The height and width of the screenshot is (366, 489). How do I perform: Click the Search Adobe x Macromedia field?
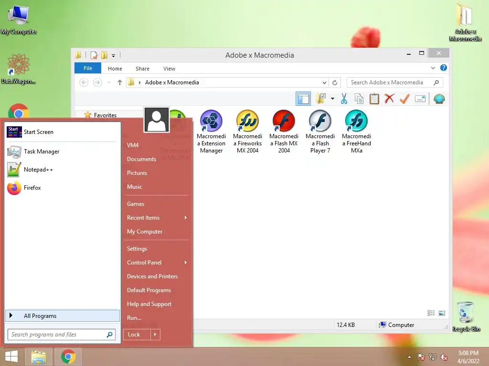(395, 82)
